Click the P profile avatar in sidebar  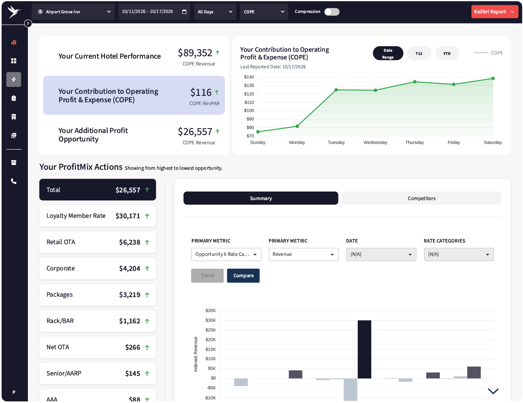tap(14, 392)
